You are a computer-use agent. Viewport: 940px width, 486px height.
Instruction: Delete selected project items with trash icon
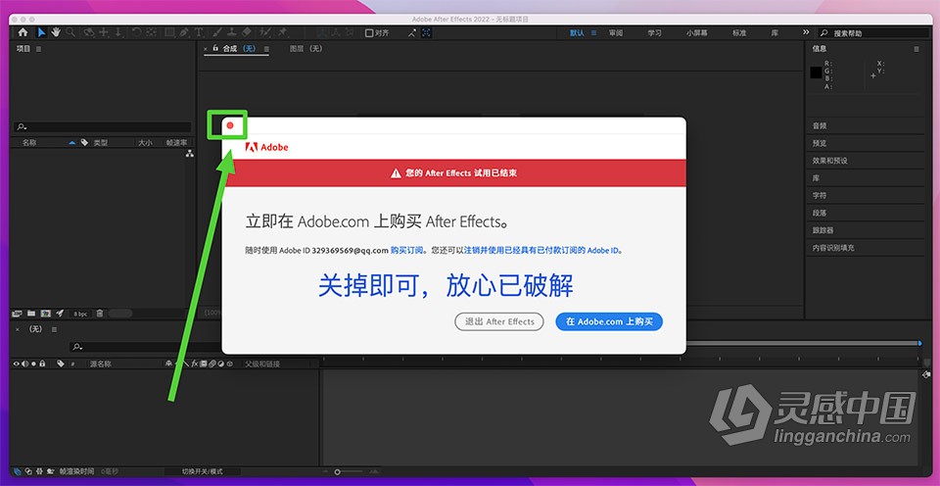click(100, 314)
